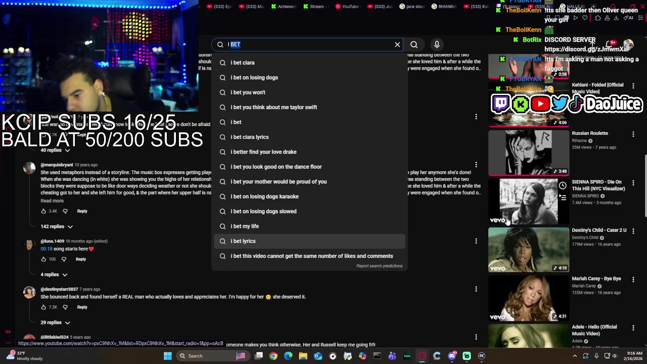Image resolution: width=647 pixels, height=364 pixels.
Task: Click the magnifier search button beside search box
Action: coord(414,44)
